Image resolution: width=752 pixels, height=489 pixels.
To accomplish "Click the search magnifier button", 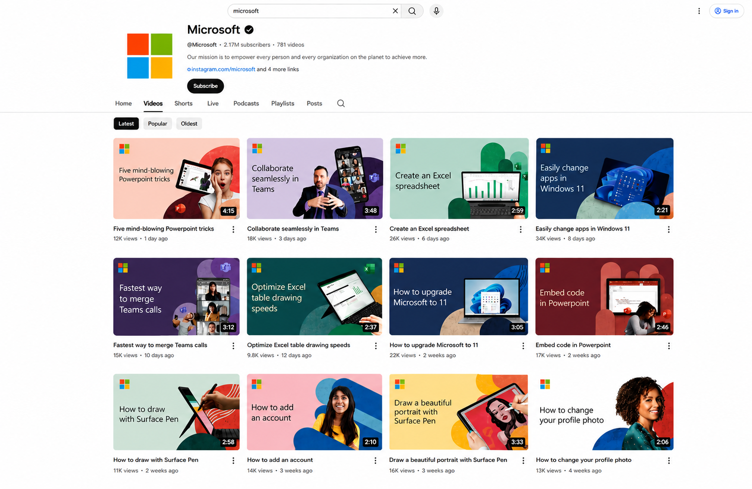I will click(x=412, y=11).
